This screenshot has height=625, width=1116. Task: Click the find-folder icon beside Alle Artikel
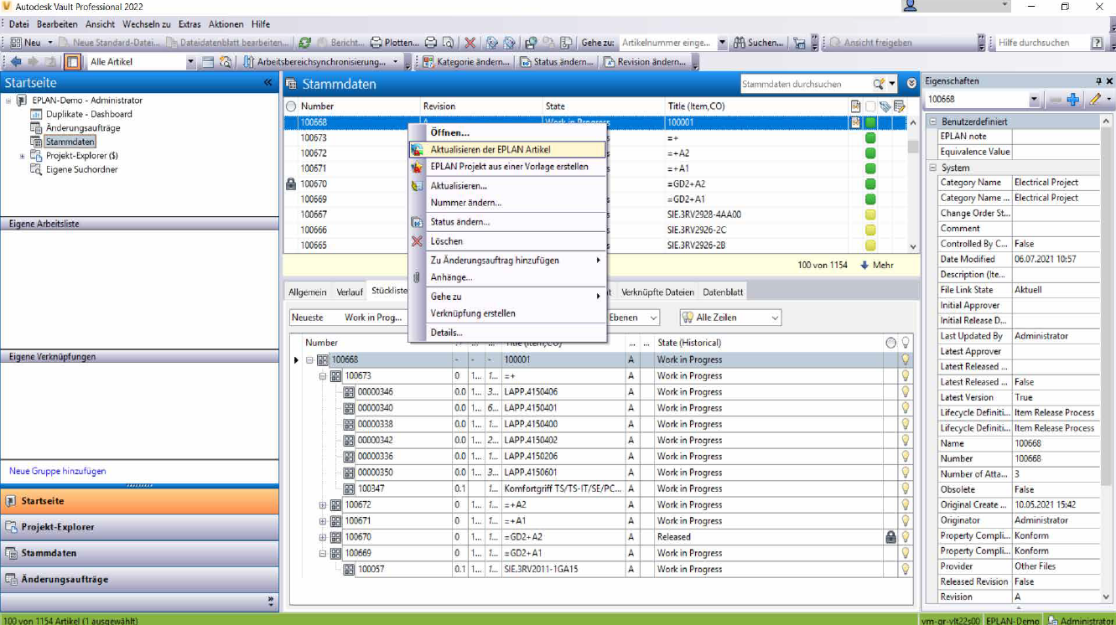click(x=225, y=62)
